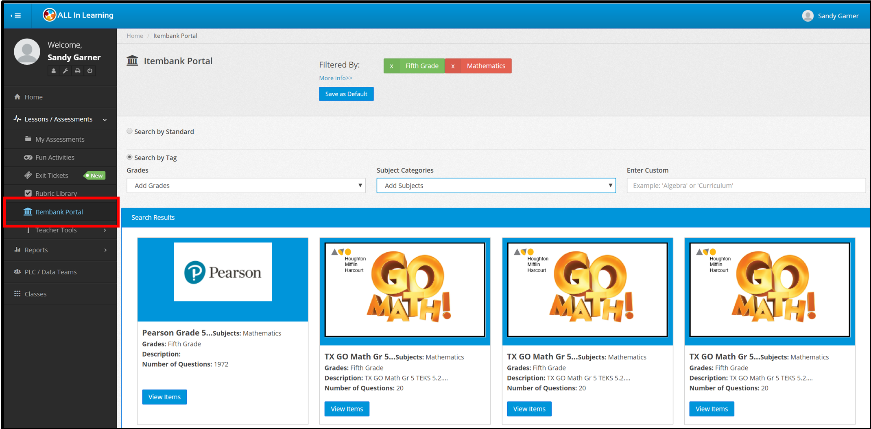Viewport: 871px width, 429px height.
Task: Click the profile icon under Sandy Garner
Action: click(53, 71)
